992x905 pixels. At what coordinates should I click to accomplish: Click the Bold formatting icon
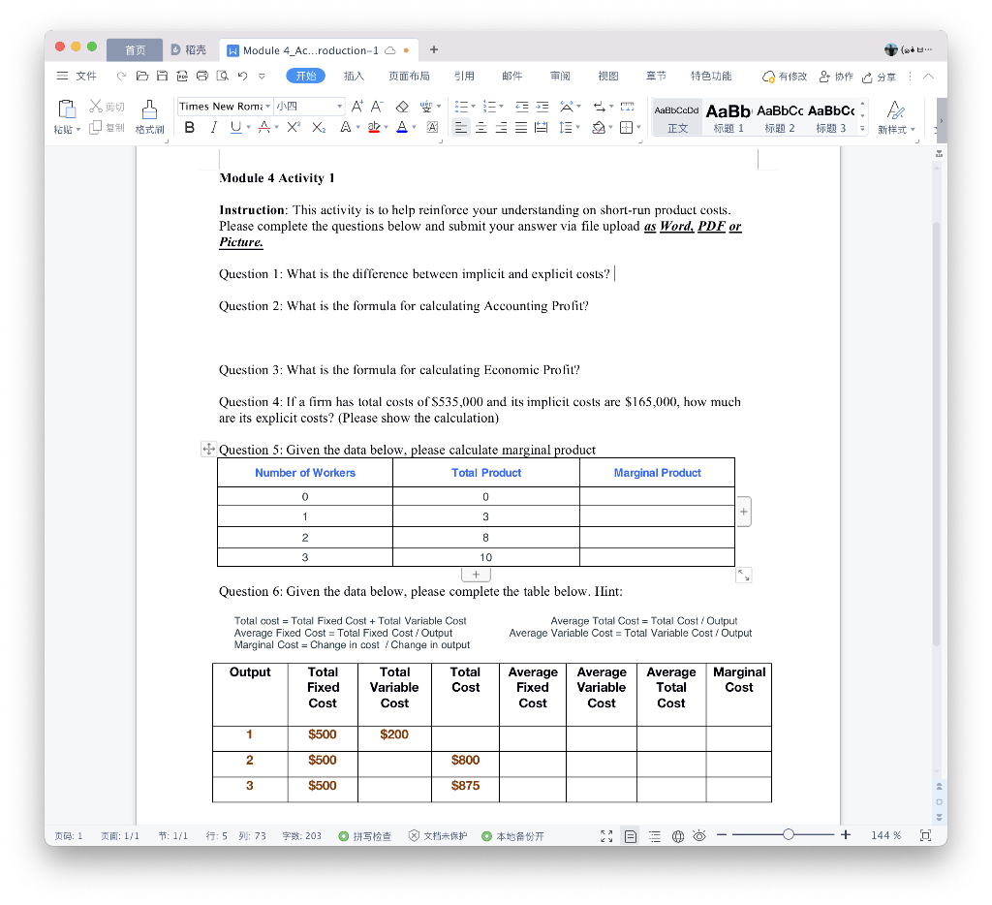click(x=189, y=128)
